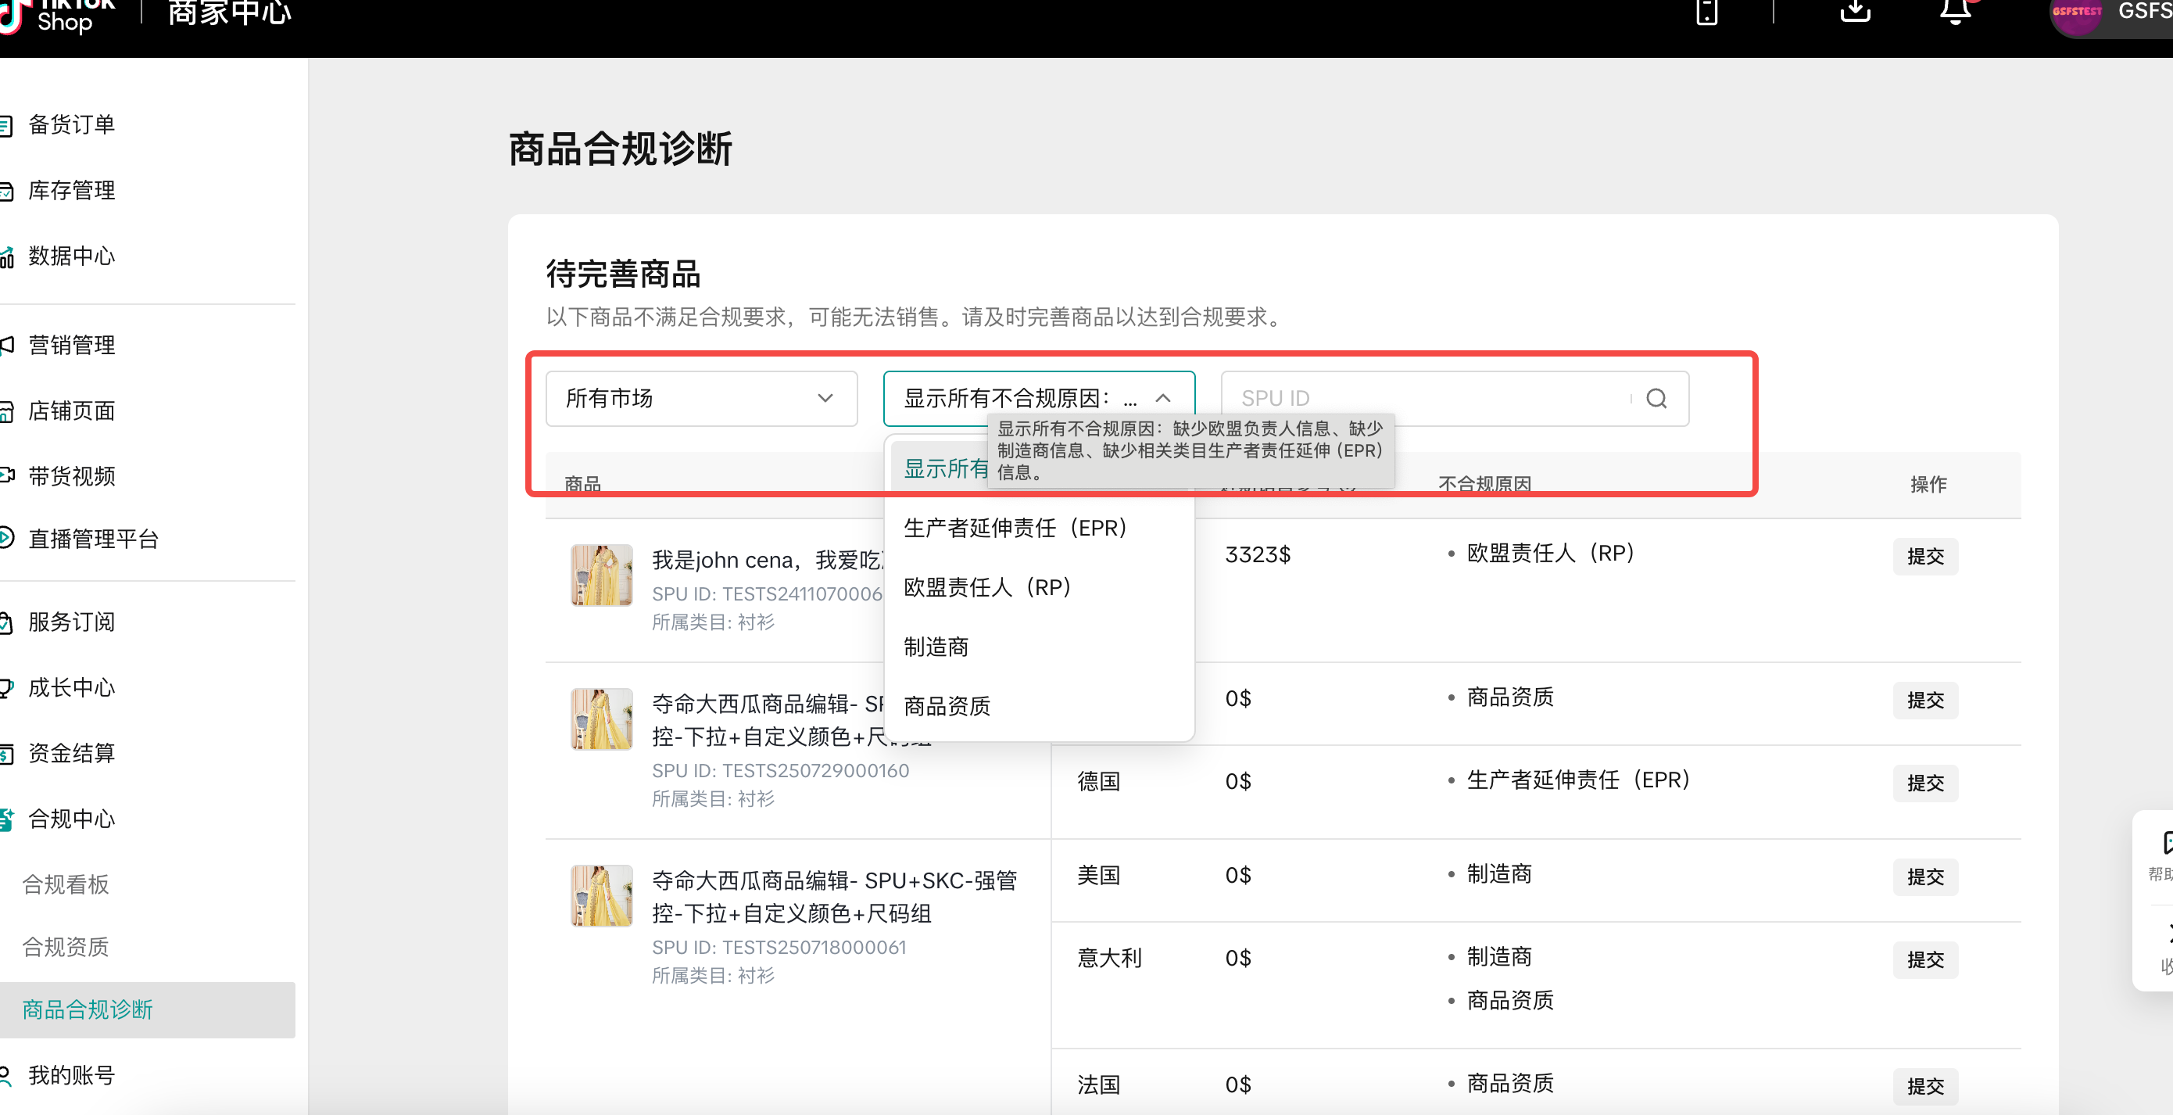
Task: Collapse the 显示所有不合规原因 filter dropdown
Action: [x=1162, y=399]
